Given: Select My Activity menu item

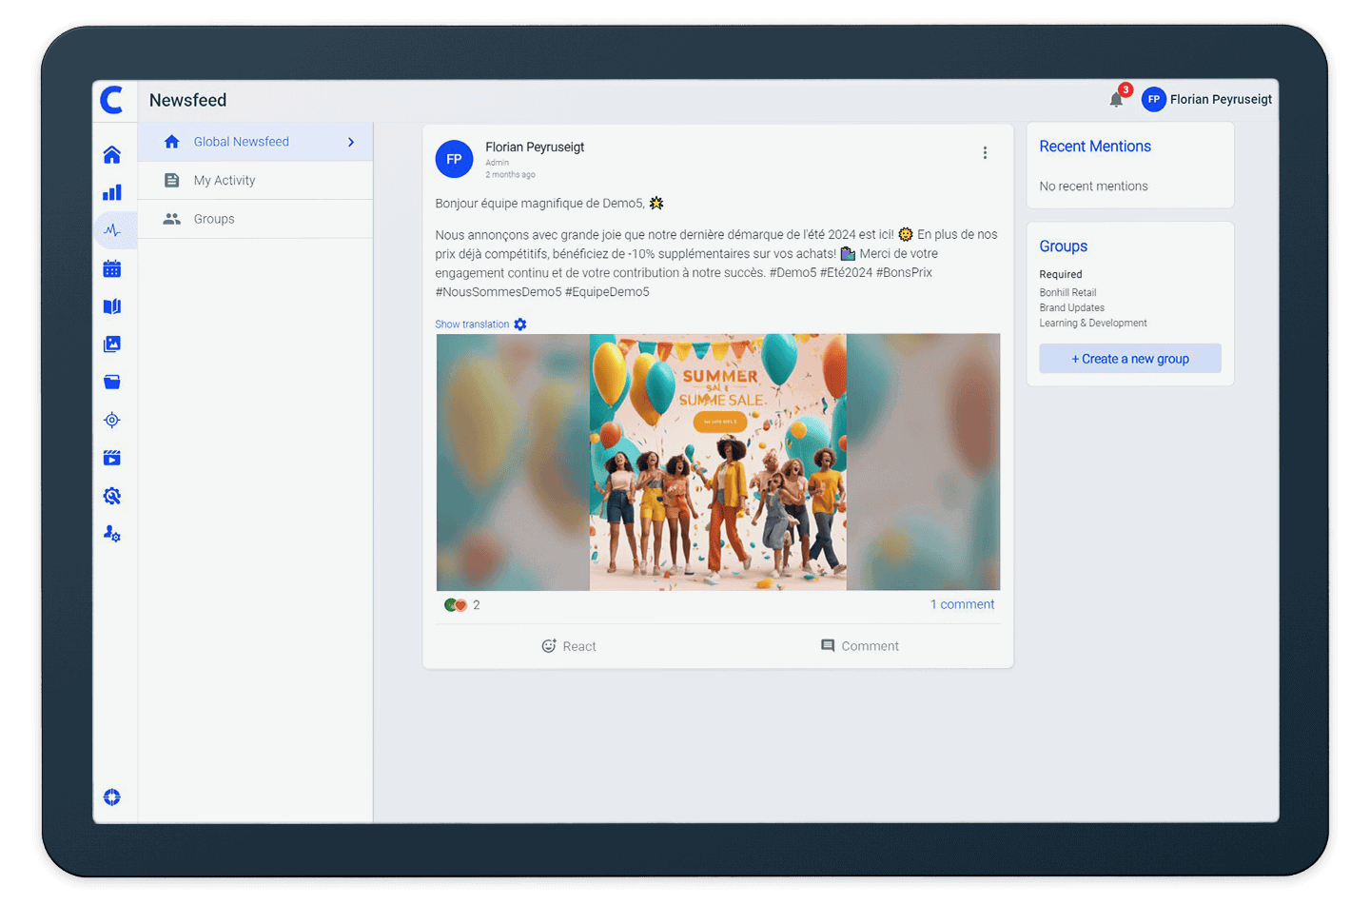Looking at the screenshot, I should click(225, 181).
